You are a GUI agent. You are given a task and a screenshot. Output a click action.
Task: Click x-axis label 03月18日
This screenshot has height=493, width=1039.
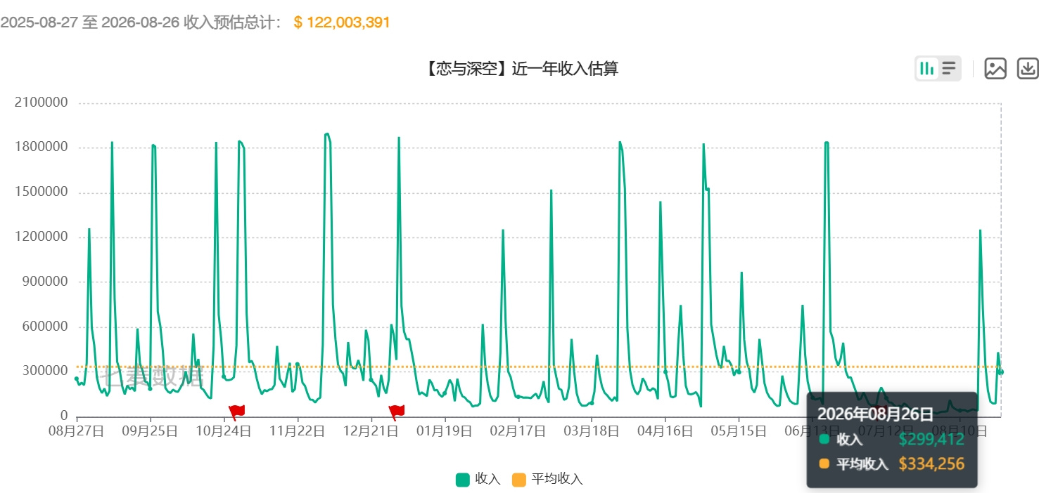click(x=592, y=431)
